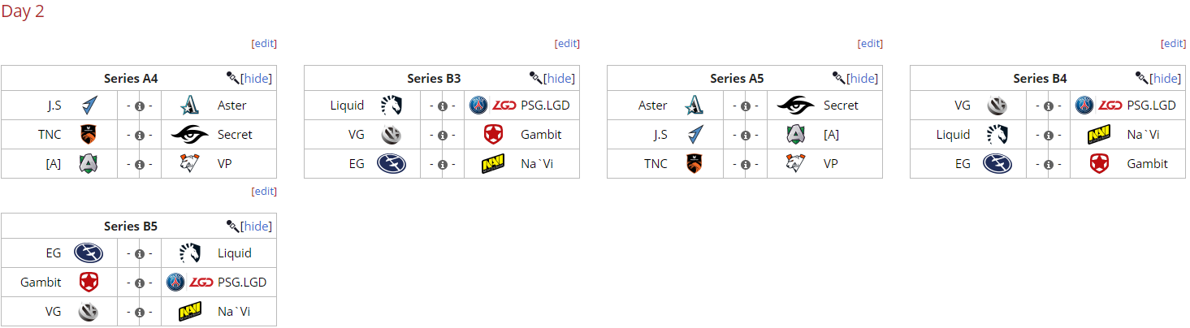1190x328 pixels.
Task: Click the microphone icon in Series B4 header
Action: [1142, 78]
